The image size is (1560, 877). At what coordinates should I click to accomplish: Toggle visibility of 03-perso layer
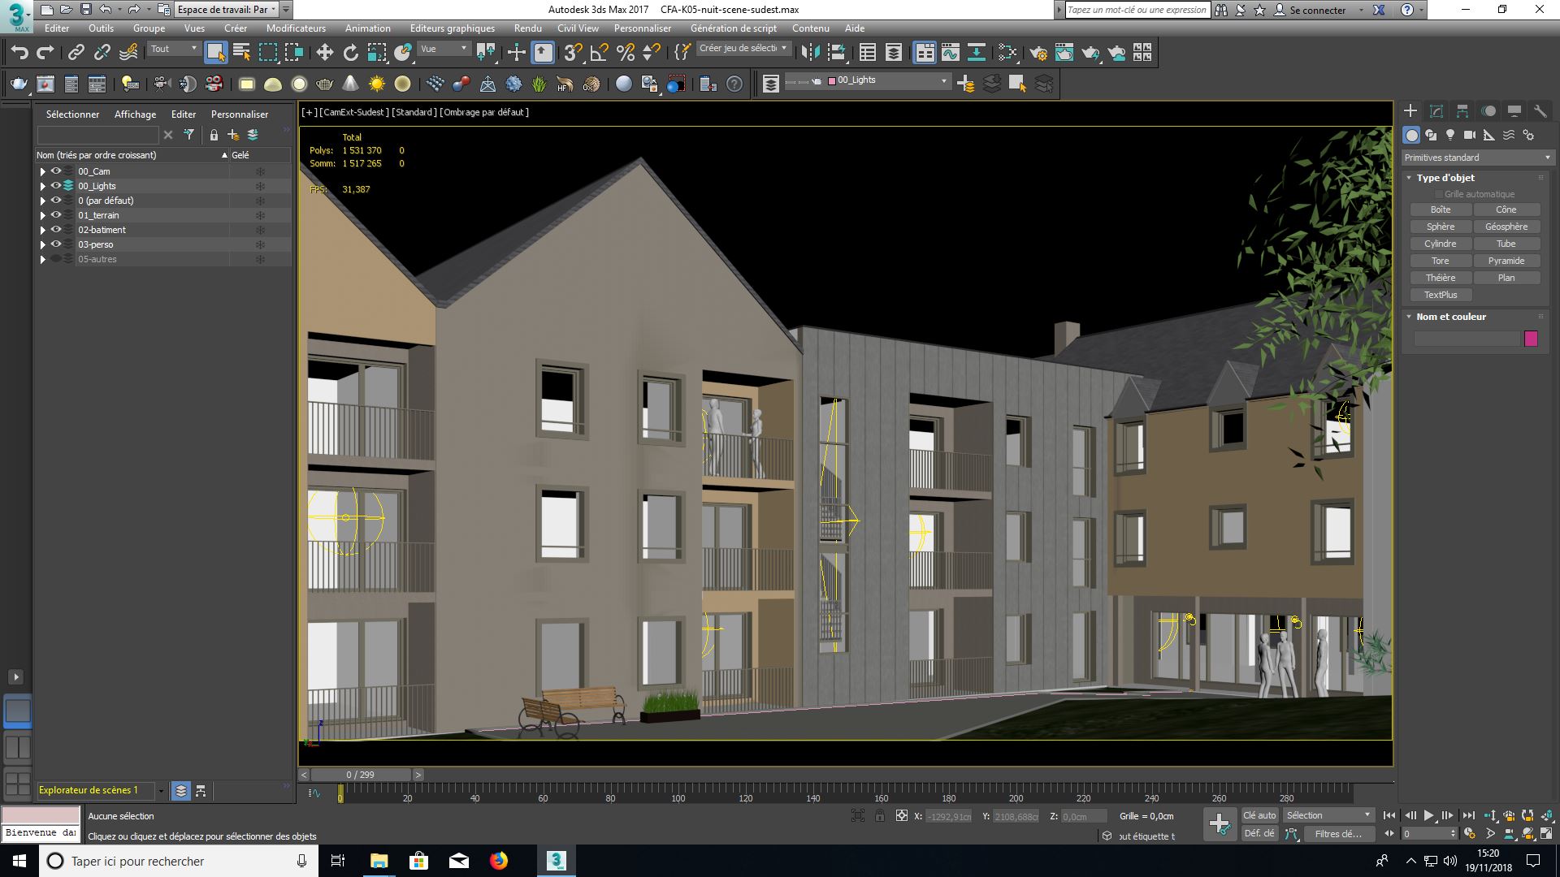[54, 244]
